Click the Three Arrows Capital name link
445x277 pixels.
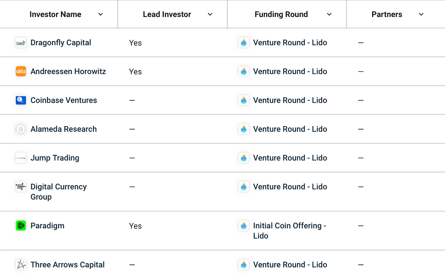pos(67,264)
